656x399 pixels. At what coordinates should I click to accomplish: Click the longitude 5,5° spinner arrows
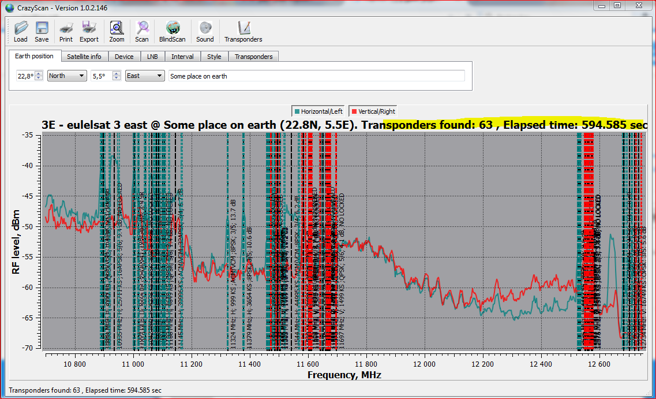point(116,76)
